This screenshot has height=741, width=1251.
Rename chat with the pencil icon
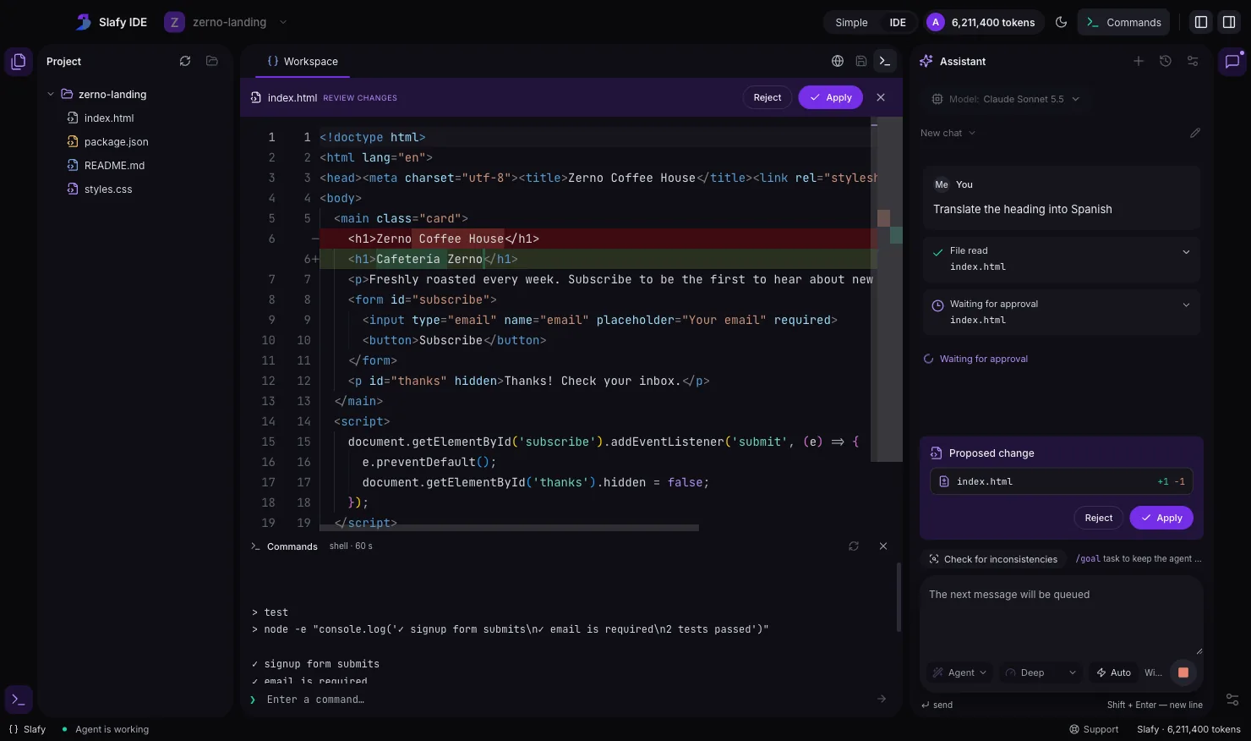tap(1195, 133)
